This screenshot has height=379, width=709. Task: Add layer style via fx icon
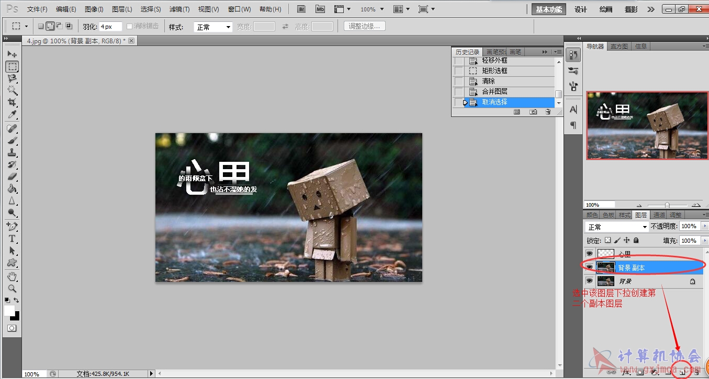(625, 372)
